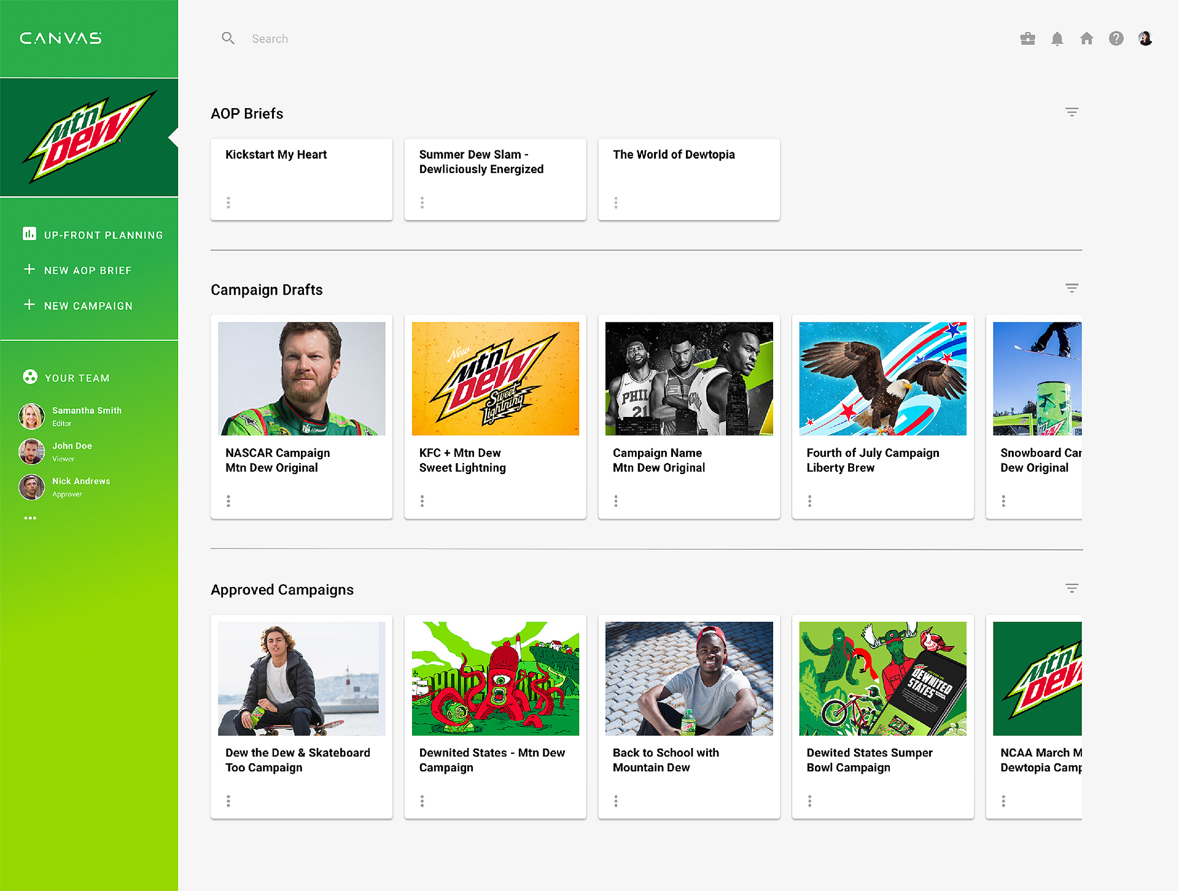Open KFC Sweet Lightning thumbnail image
1179x891 pixels.
pos(495,379)
